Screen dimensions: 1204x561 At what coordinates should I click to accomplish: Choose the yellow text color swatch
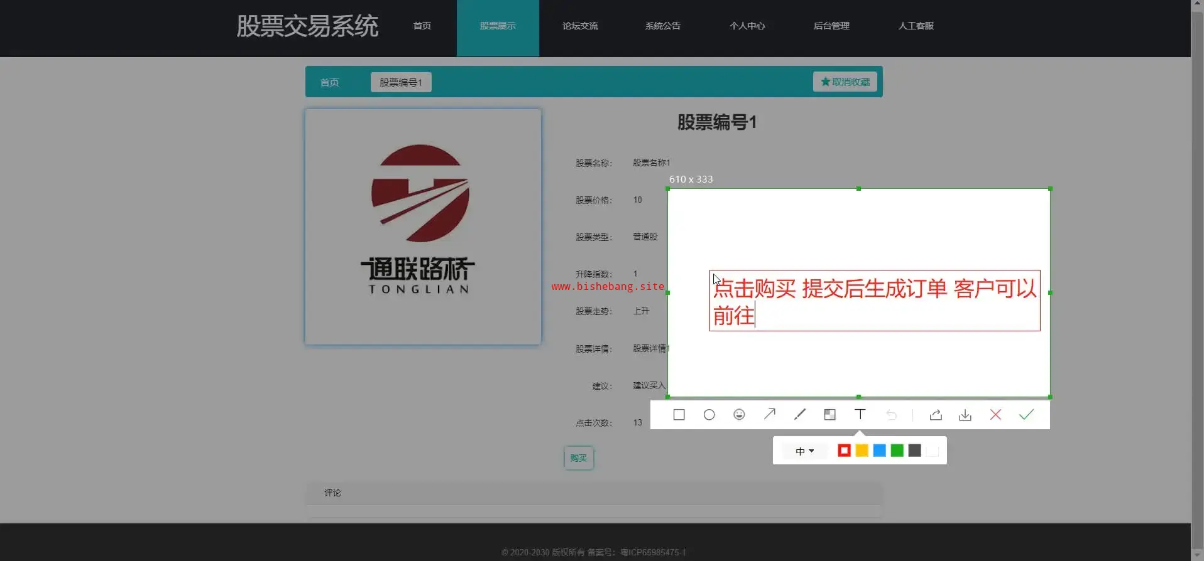pyautogui.click(x=862, y=451)
